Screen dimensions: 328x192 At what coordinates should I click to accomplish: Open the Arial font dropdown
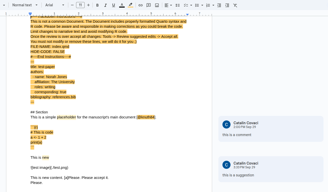point(55,5)
